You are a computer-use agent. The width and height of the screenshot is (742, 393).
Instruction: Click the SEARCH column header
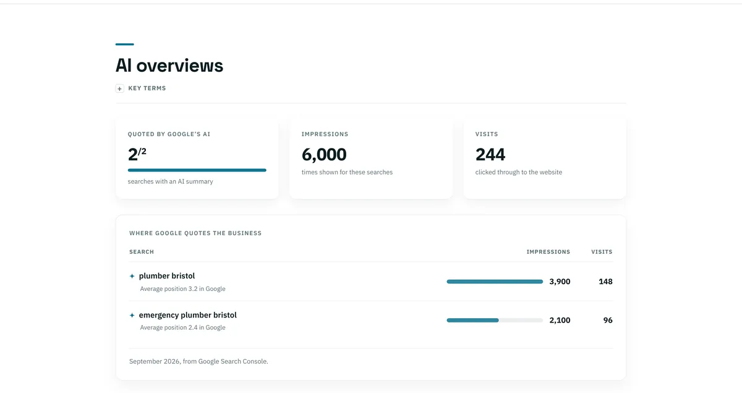[142, 252]
